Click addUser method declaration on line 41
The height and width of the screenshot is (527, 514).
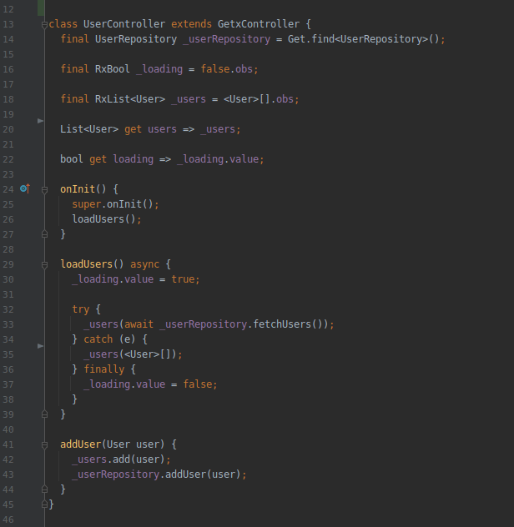pos(80,444)
